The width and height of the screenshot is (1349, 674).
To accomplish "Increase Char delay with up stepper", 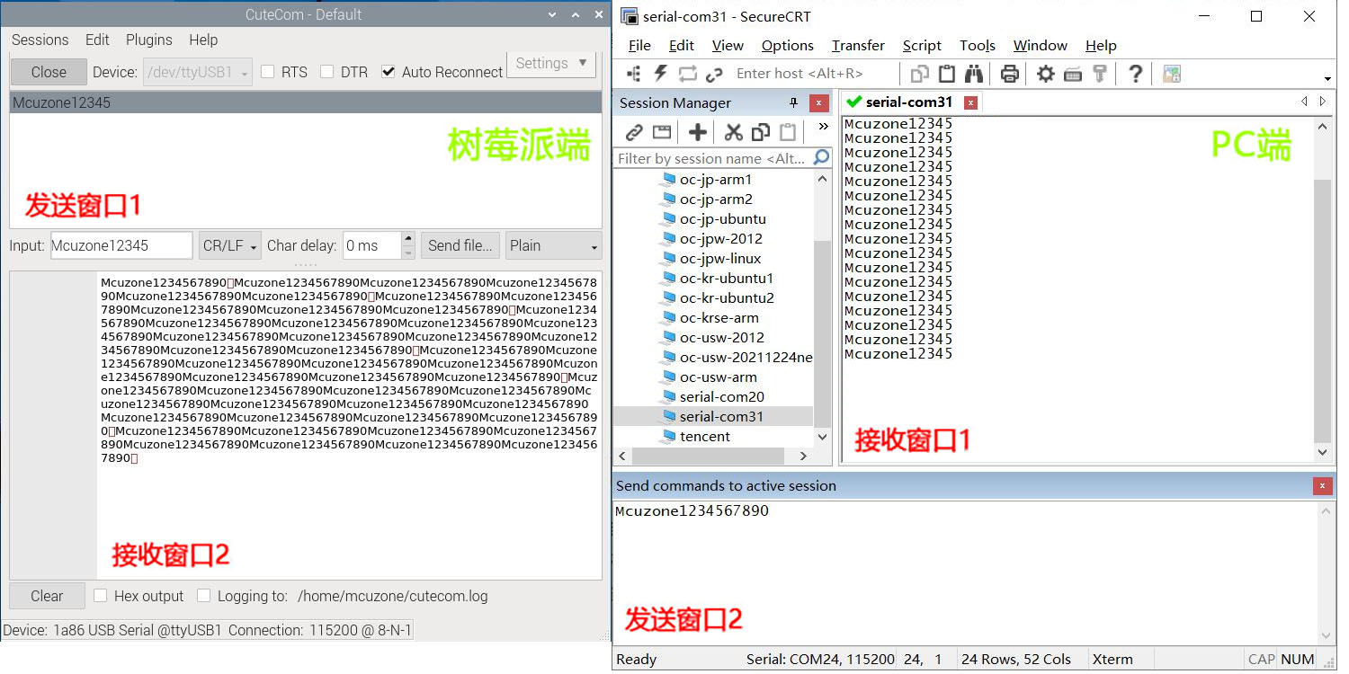I will 408,239.
